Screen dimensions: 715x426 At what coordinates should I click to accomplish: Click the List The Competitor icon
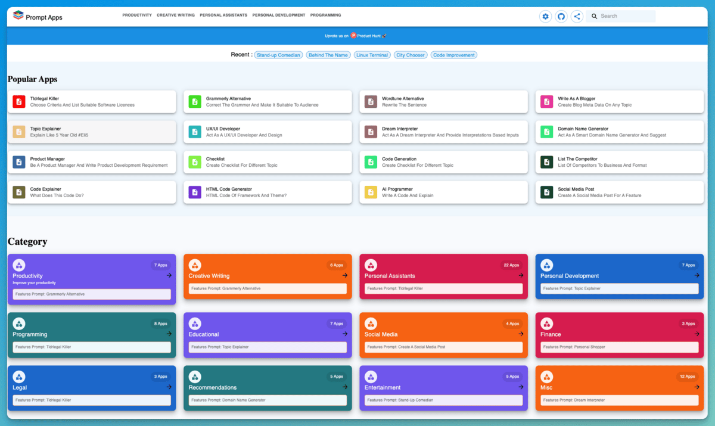(546, 162)
